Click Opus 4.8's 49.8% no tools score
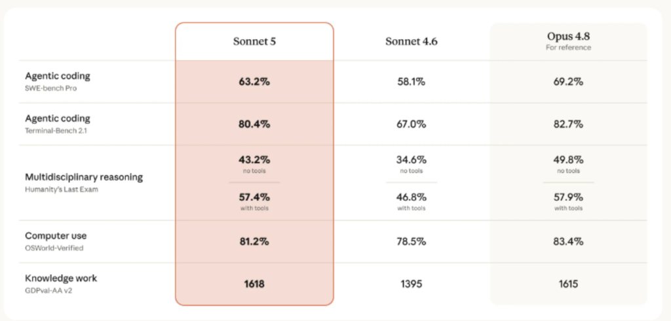Image resolution: width=671 pixels, height=321 pixels. pyautogui.click(x=568, y=160)
